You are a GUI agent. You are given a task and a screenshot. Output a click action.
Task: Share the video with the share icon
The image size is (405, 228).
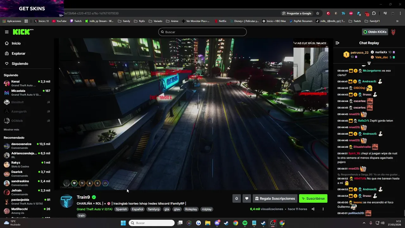[x=313, y=209]
